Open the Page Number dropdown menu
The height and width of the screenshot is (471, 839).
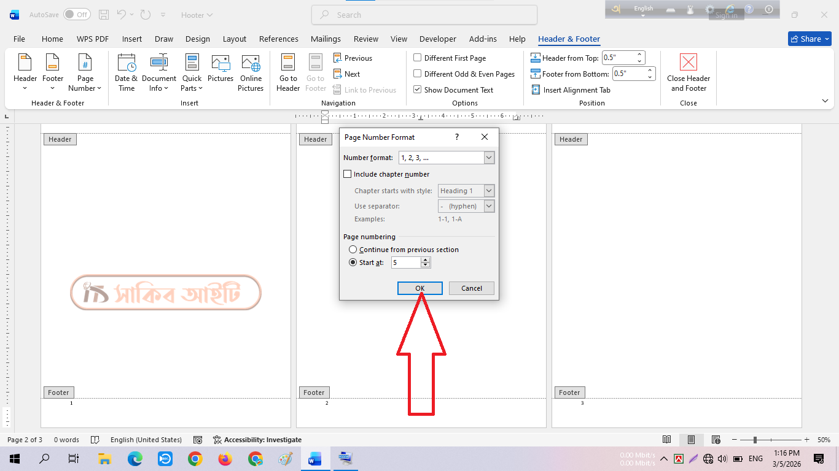[85, 72]
